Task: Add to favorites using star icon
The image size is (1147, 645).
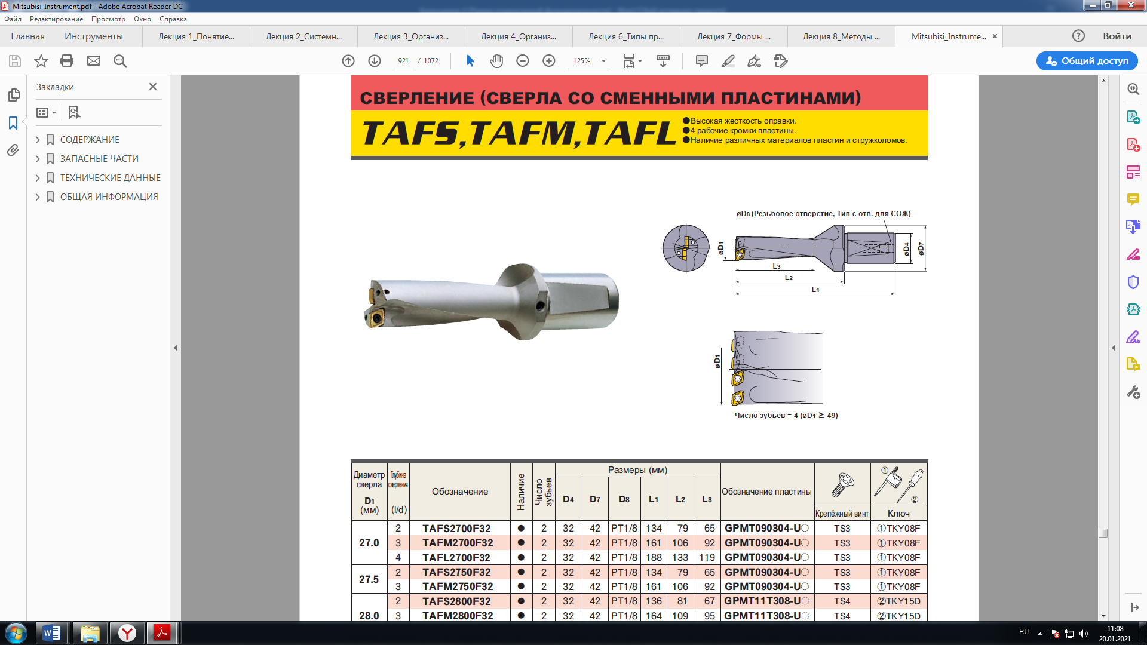Action: pos(41,61)
